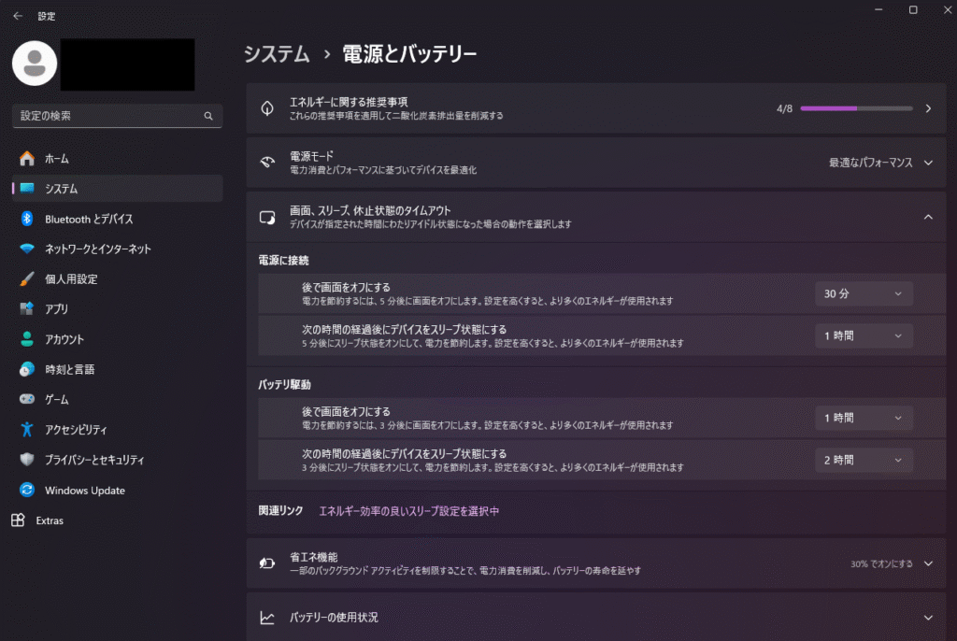Click the 個人用設定 paintbrush icon
957x641 pixels.
[27, 279]
